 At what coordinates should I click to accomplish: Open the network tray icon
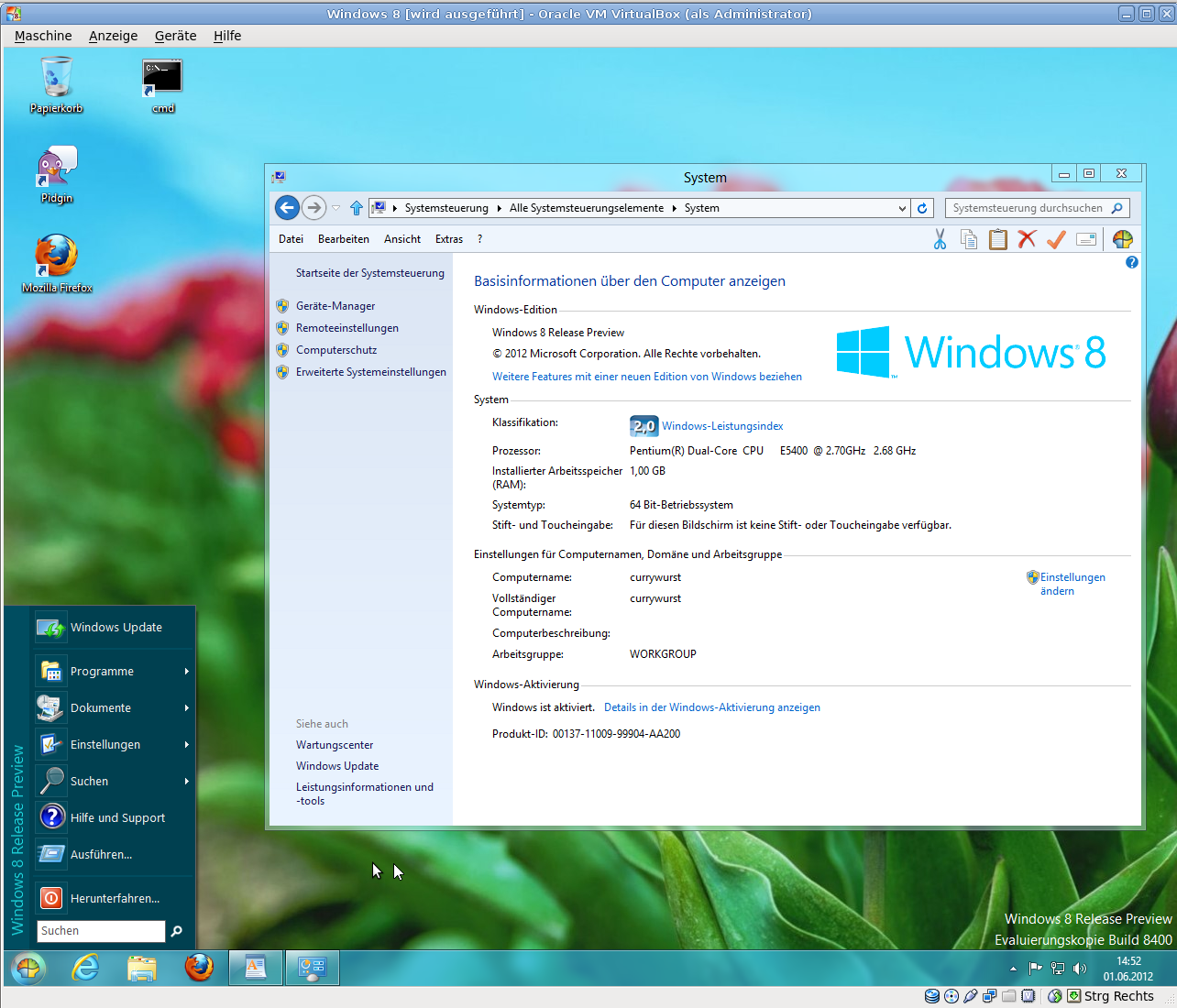[x=1058, y=969]
